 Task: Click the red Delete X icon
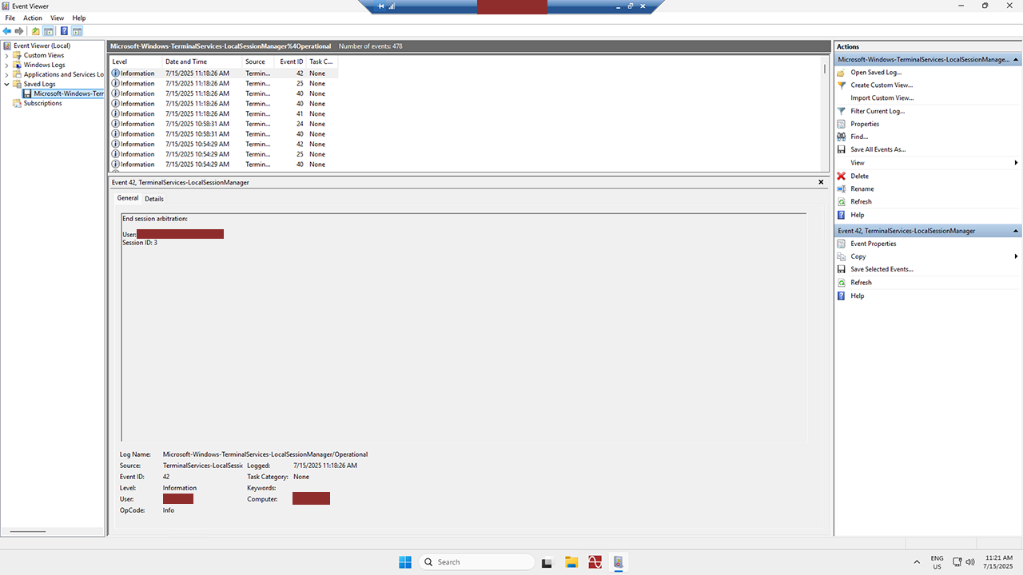click(x=841, y=176)
